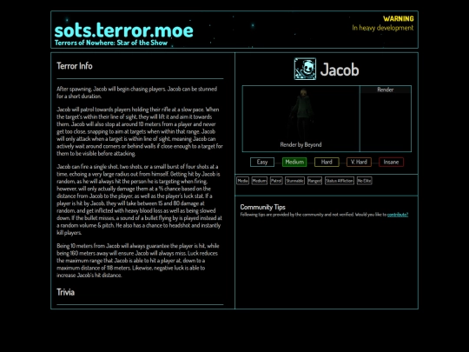Select the V. Hard difficulty badge

tap(359, 162)
